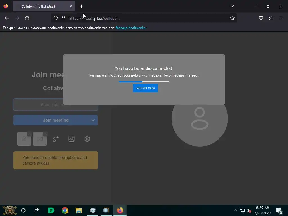Click the "You have been disconnected." heading
Screen dimensions: 288x216
pyautogui.click(x=144, y=69)
